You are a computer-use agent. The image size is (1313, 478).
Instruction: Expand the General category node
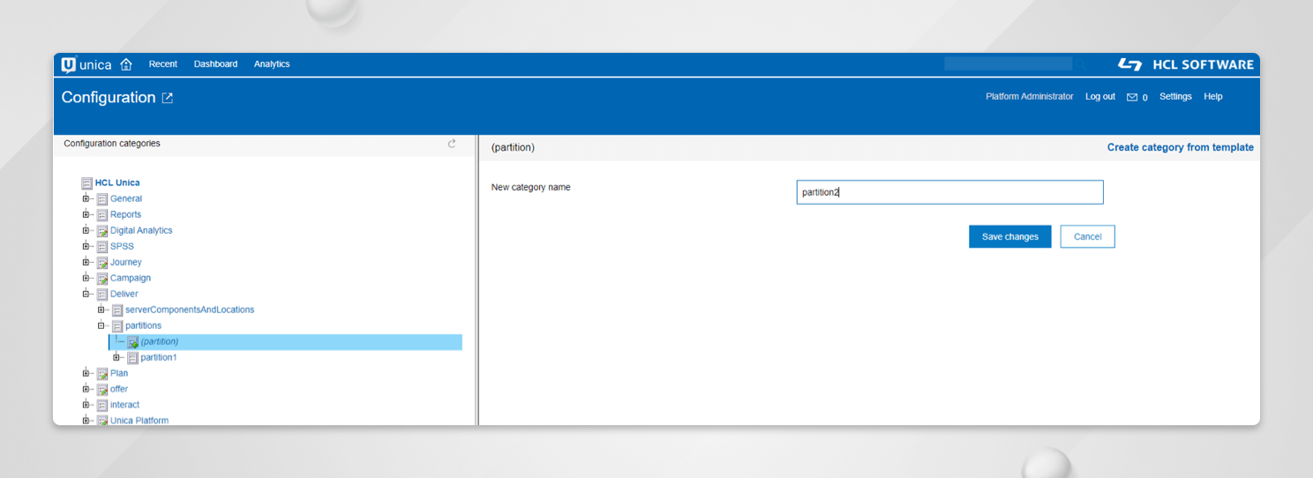pyautogui.click(x=86, y=198)
